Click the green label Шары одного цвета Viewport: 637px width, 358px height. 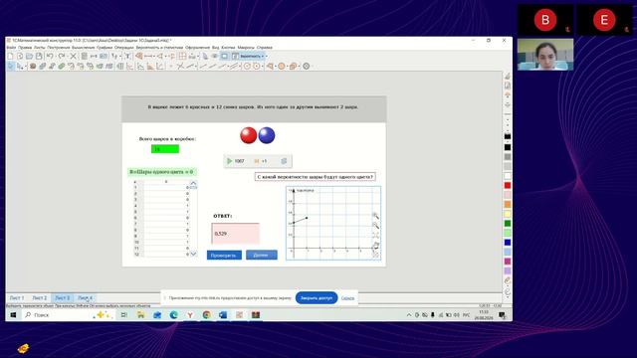pyautogui.click(x=161, y=172)
